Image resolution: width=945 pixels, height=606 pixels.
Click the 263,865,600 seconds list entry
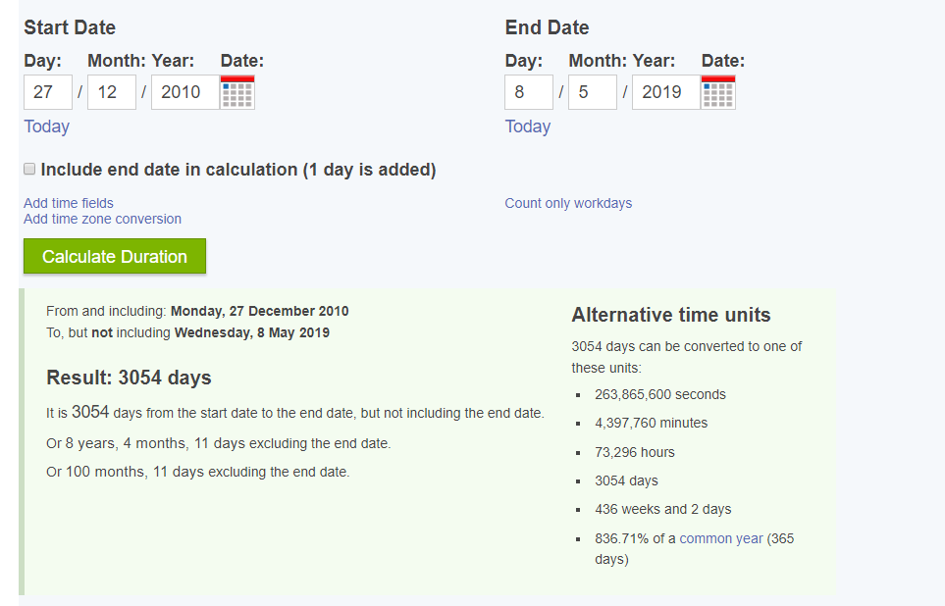[660, 394]
